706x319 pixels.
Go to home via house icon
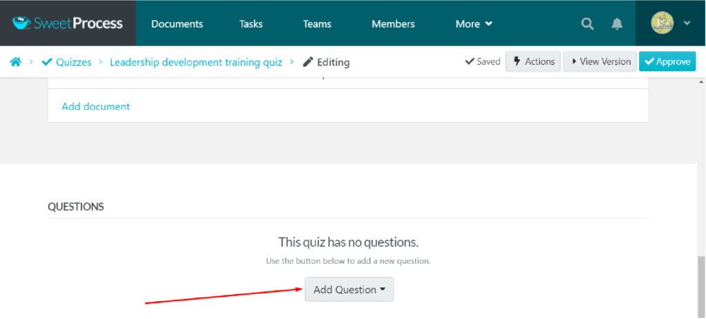click(x=15, y=62)
